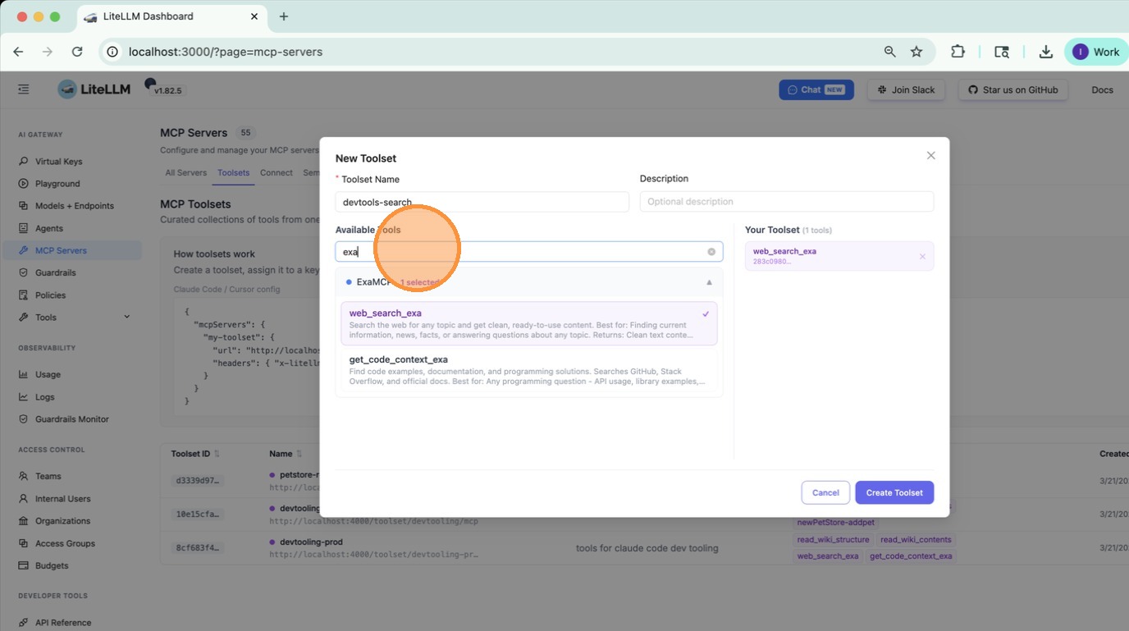Clear the tool search field
Screen dimensions: 1129x631
tap(711, 252)
